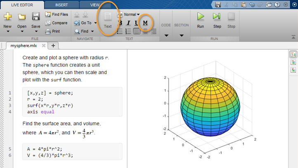Insert a Text section with Text icon
This screenshot has width=298, height=168.
pos(108,19)
